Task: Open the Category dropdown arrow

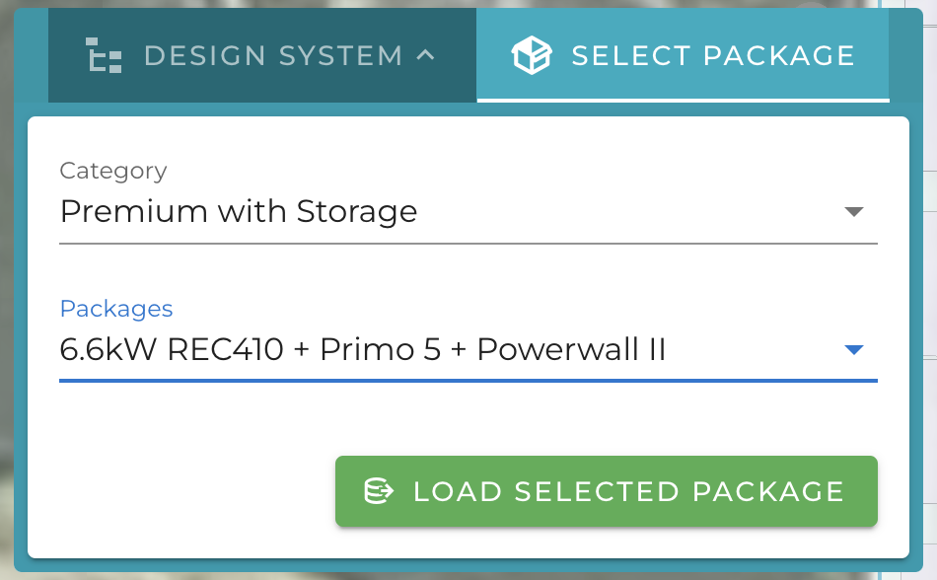Action: (854, 211)
